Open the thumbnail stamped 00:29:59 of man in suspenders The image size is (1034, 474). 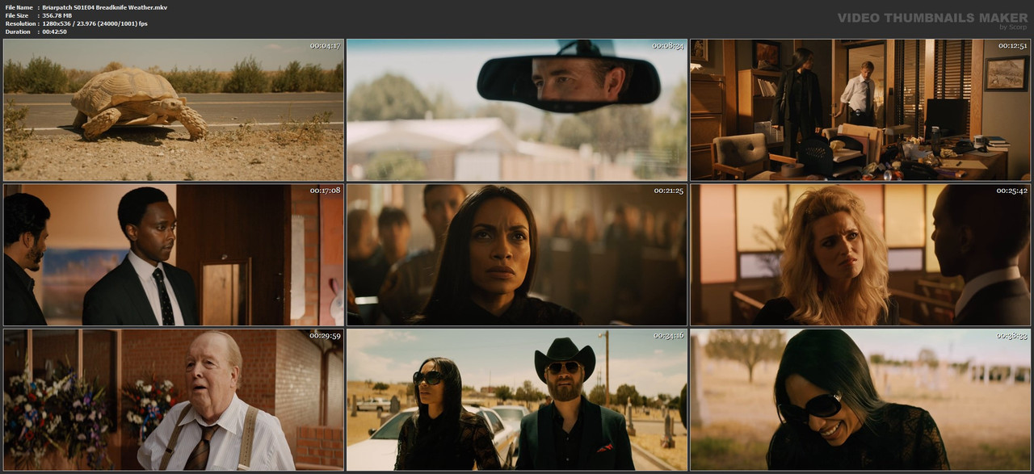pos(174,400)
